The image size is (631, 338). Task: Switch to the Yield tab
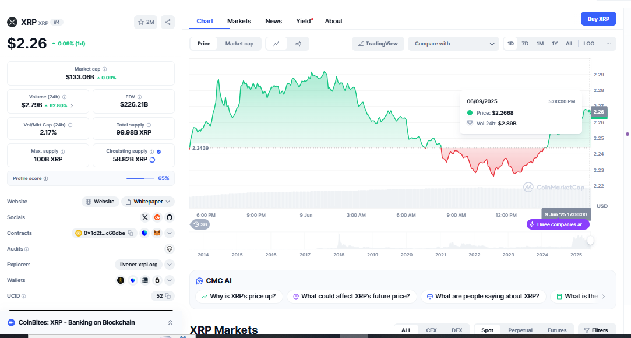tap(304, 21)
